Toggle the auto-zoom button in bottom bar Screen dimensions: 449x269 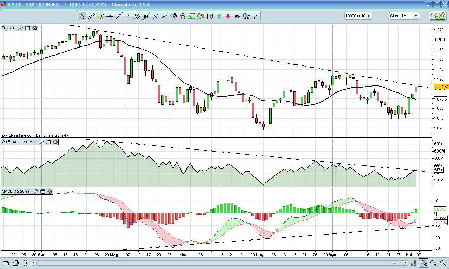[423, 263]
